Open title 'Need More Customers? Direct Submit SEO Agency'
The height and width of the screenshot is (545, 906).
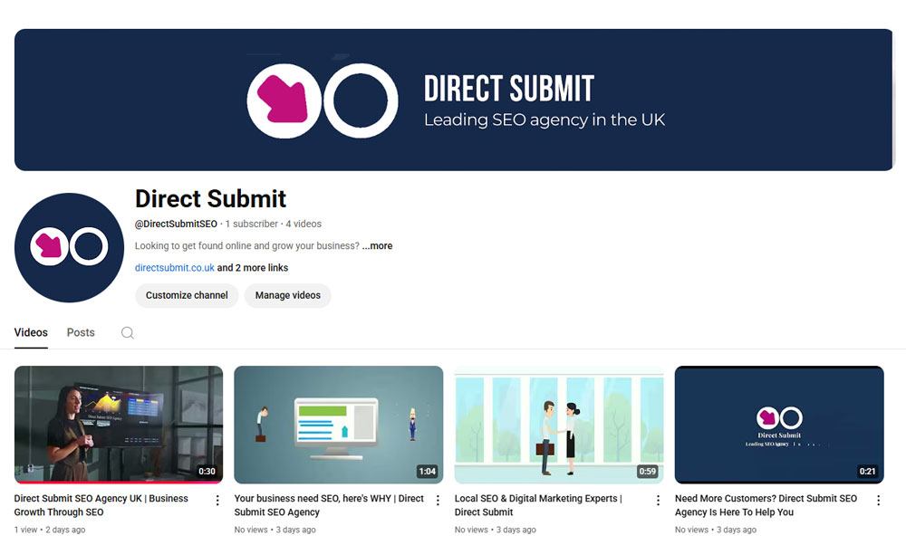point(766,505)
